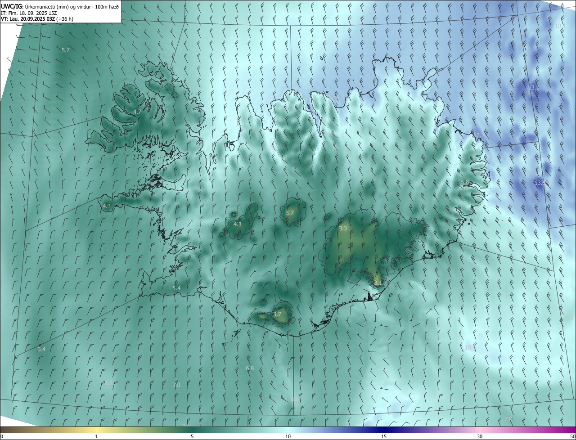
Task: Click the 4.3 precipitation value label
Action: pyautogui.click(x=237, y=224)
